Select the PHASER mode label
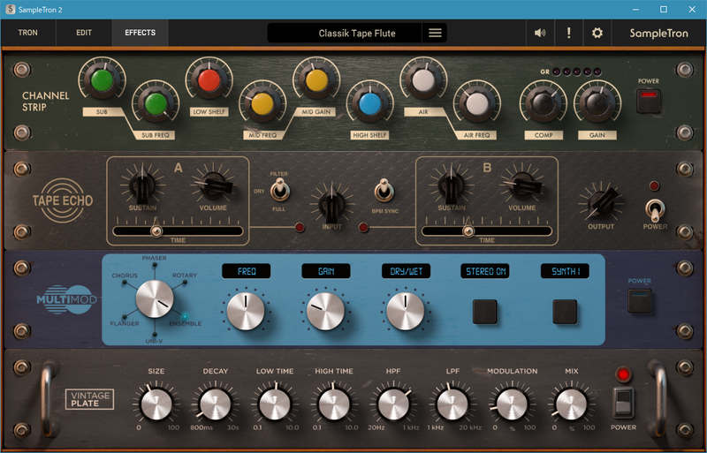 pyautogui.click(x=154, y=258)
